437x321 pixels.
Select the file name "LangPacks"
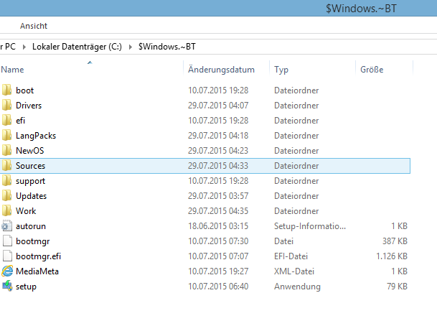pyautogui.click(x=36, y=136)
